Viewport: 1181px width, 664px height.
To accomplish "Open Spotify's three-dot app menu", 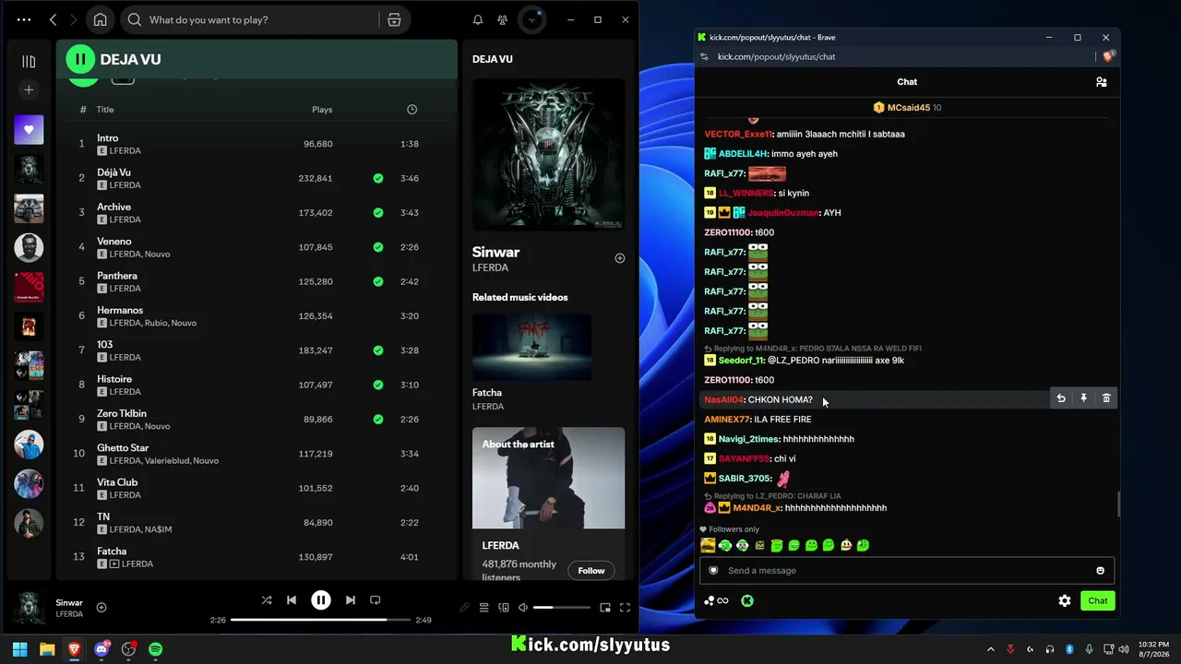I will click(x=24, y=19).
